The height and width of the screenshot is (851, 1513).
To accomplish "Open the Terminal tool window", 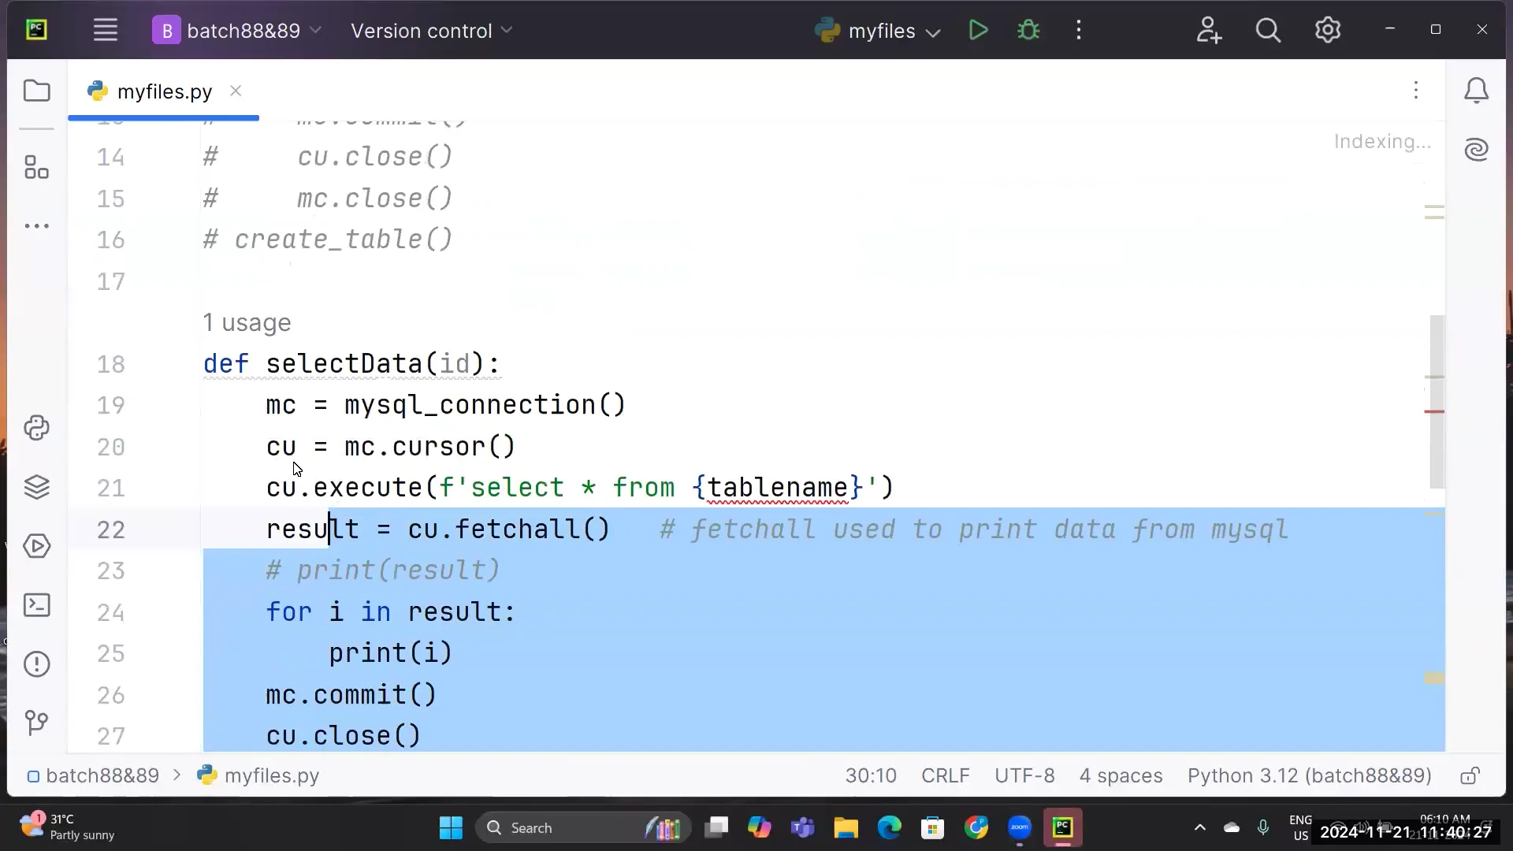I will point(37,604).
